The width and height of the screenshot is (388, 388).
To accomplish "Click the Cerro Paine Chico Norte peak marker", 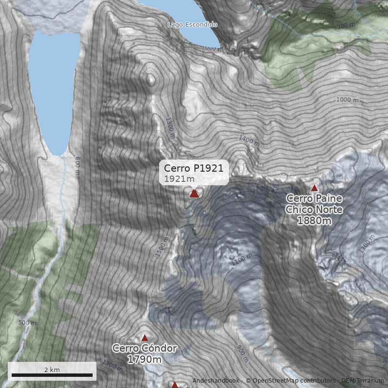I will click(314, 188).
